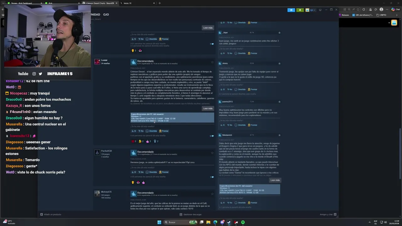Click Premiar on Nikolaevich's review
This screenshot has width=402, height=226.
click(x=253, y=203)
